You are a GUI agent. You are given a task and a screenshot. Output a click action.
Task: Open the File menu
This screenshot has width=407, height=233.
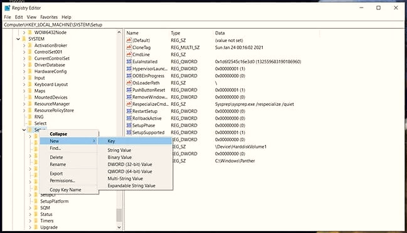tap(8, 17)
